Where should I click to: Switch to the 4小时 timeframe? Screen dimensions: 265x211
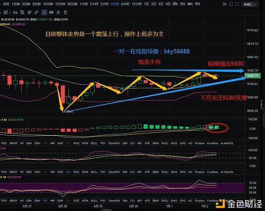pyautogui.click(x=115, y=4)
